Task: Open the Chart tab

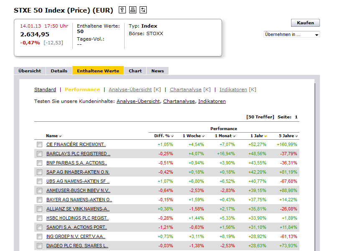Action: pyautogui.click(x=135, y=71)
